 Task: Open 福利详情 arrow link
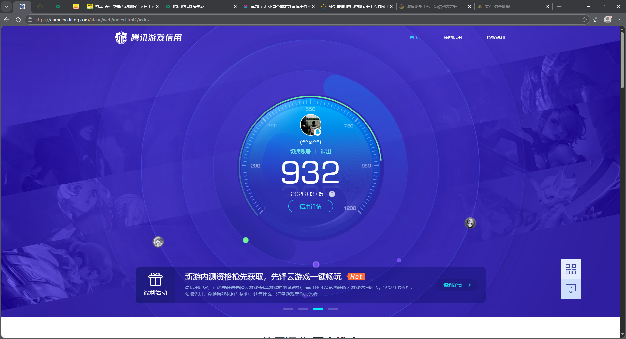click(457, 285)
